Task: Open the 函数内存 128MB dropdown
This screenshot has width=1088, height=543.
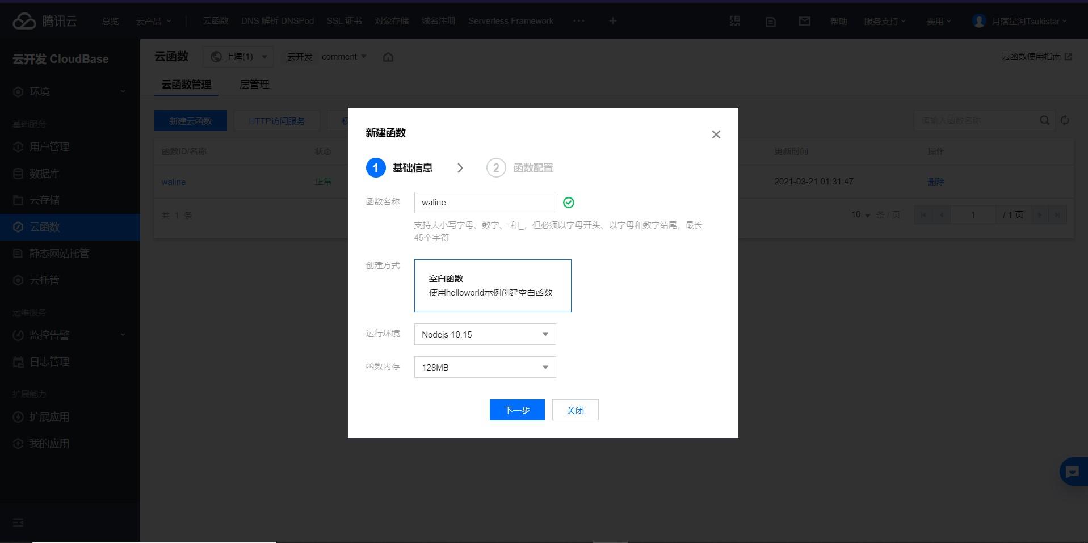Action: (485, 368)
